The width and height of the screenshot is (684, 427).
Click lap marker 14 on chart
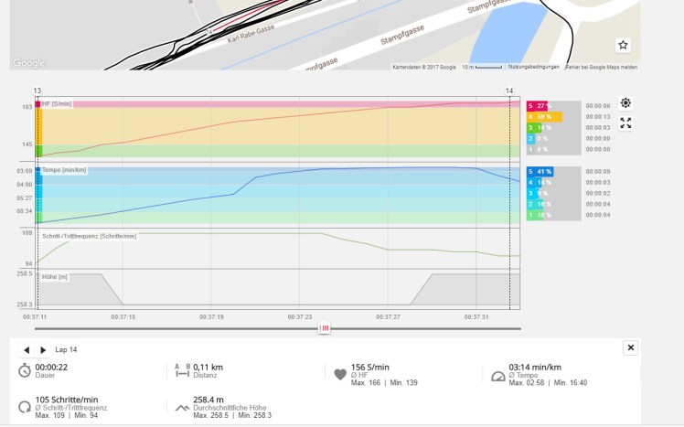coord(509,91)
